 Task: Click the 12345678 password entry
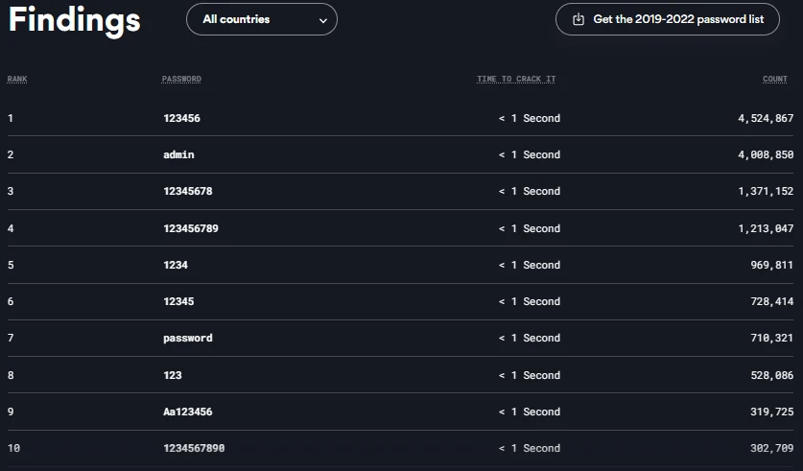[x=188, y=191]
